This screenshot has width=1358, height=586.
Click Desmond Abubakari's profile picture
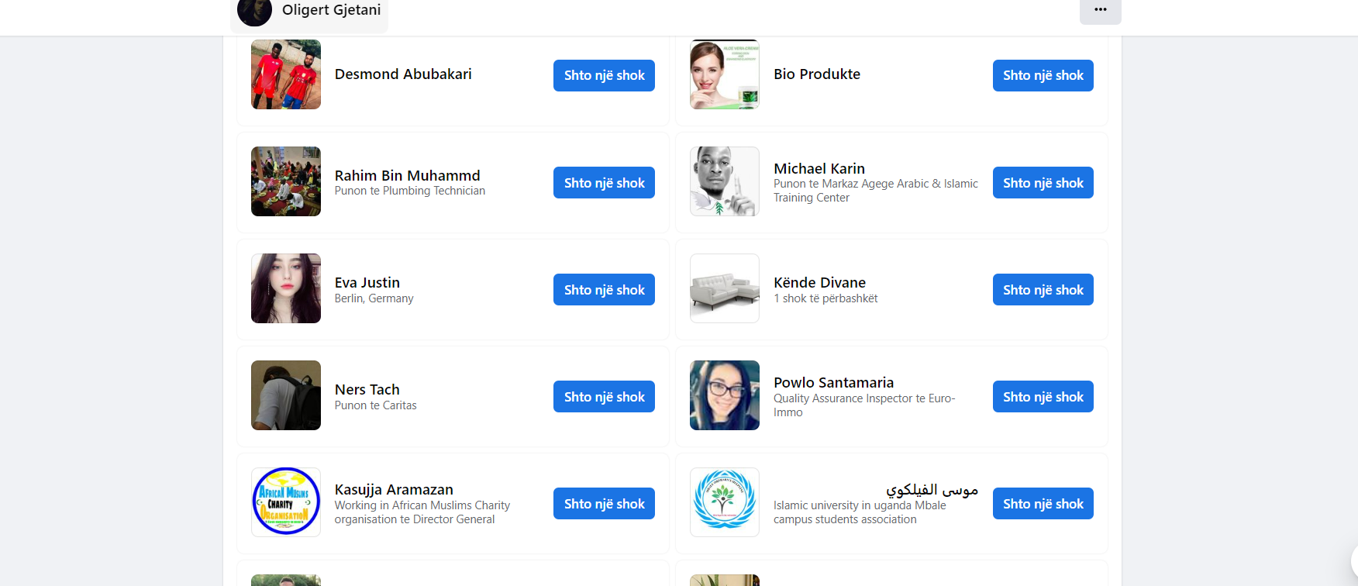point(286,74)
